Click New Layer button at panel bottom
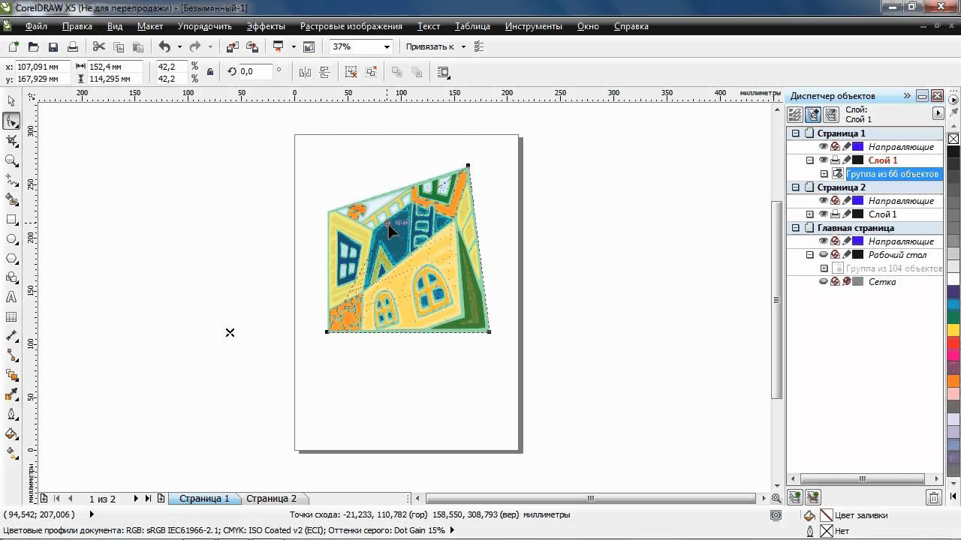The width and height of the screenshot is (961, 540). point(795,497)
